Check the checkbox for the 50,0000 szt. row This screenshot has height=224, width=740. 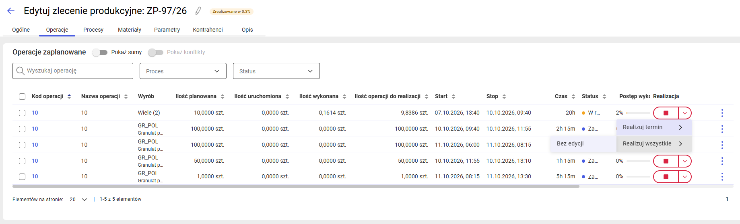click(x=22, y=161)
